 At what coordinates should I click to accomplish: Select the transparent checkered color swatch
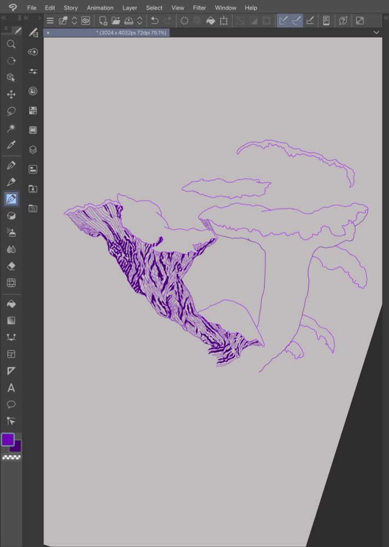click(x=11, y=457)
